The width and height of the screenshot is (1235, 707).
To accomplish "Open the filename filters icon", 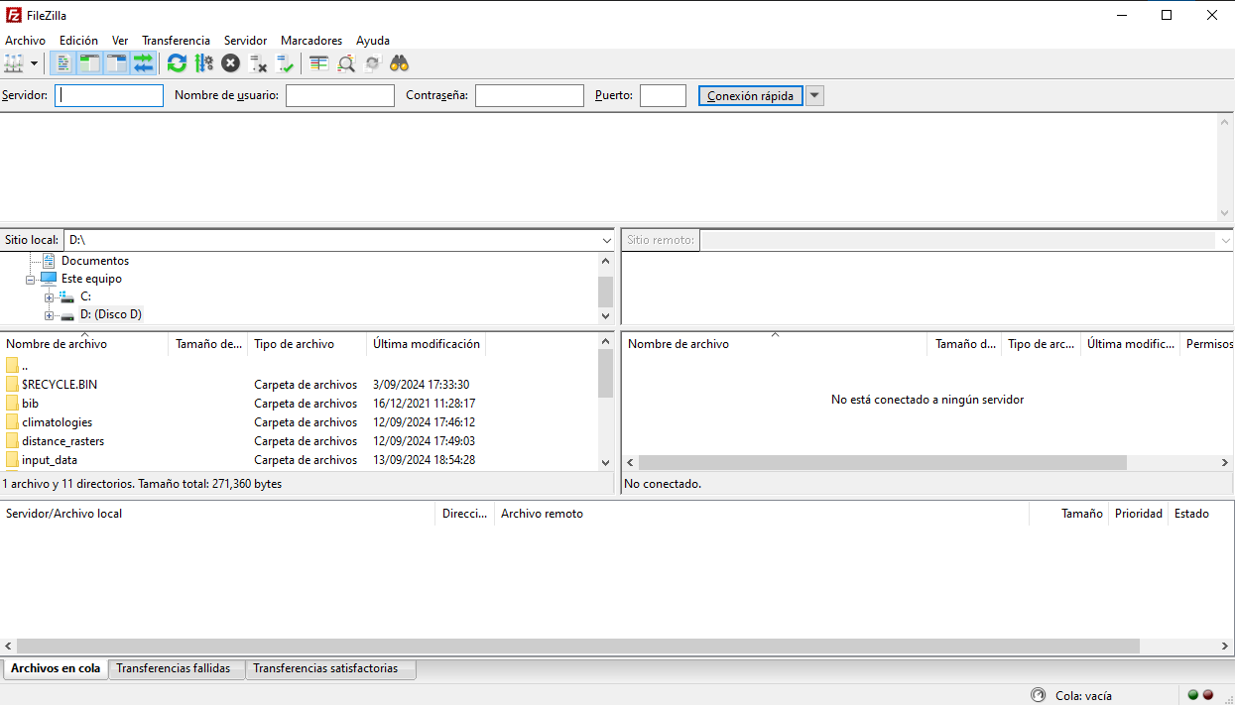I will pyautogui.click(x=318, y=63).
